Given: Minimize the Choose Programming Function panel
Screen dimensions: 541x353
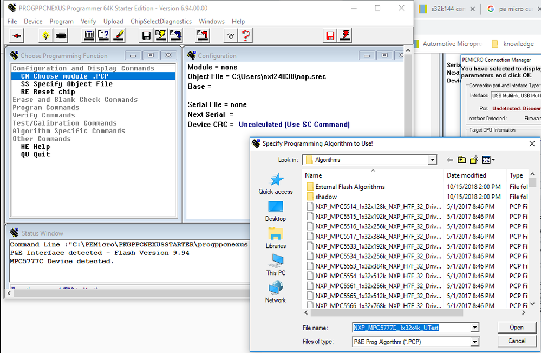Looking at the screenshot, I should [x=133, y=56].
